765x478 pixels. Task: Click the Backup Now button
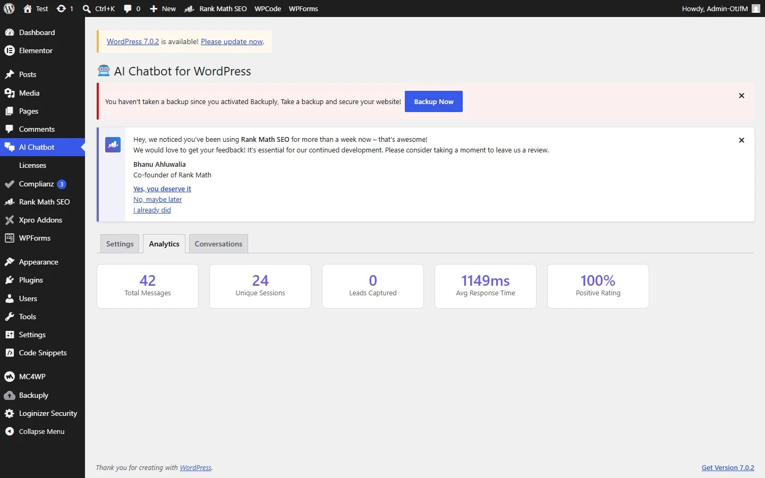click(x=433, y=101)
